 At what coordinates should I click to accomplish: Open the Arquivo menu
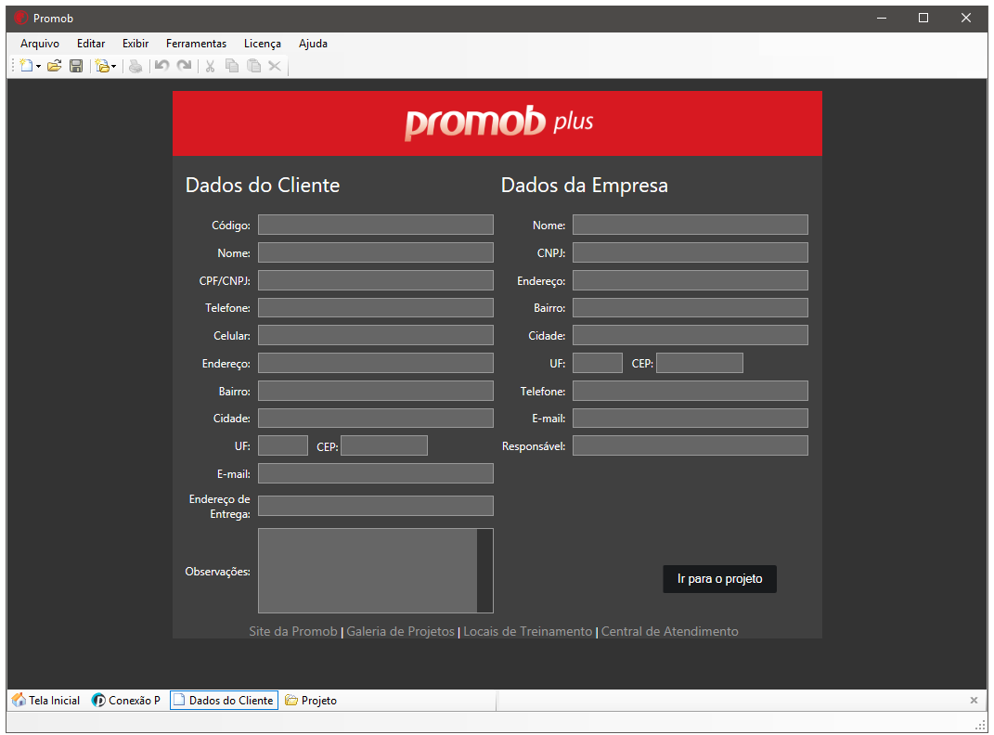pos(40,43)
